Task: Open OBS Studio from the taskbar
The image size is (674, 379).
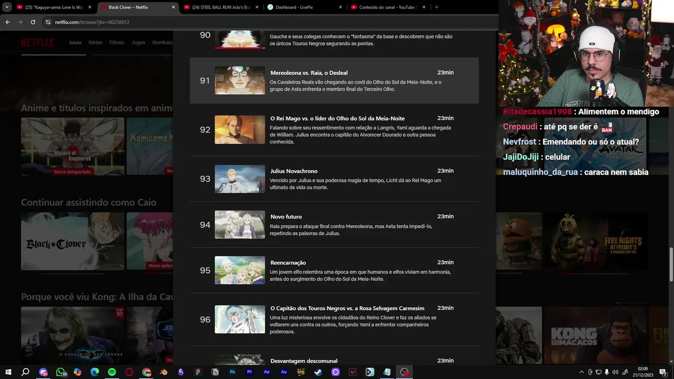Action: tap(404, 372)
